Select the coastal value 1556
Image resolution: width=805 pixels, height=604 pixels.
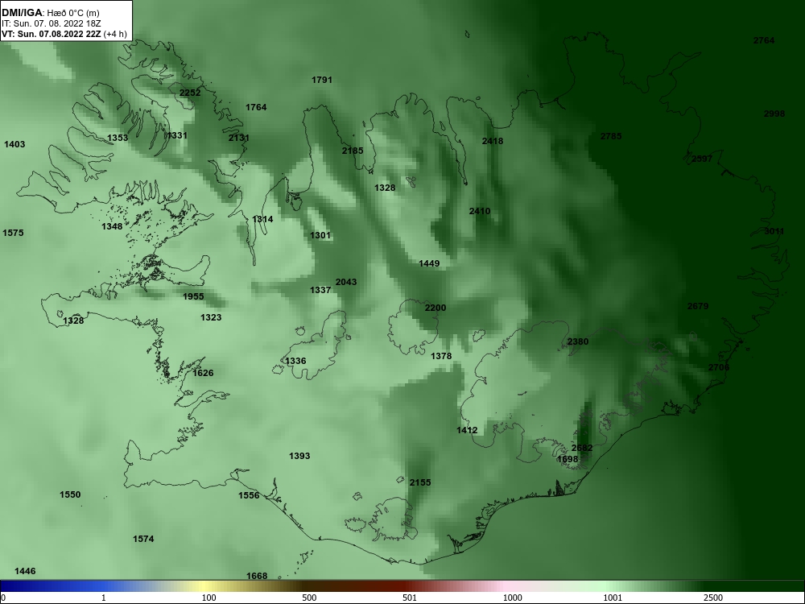pyautogui.click(x=249, y=495)
